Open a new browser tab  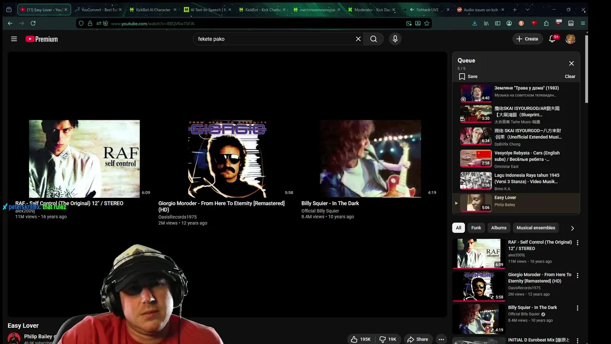point(515,10)
